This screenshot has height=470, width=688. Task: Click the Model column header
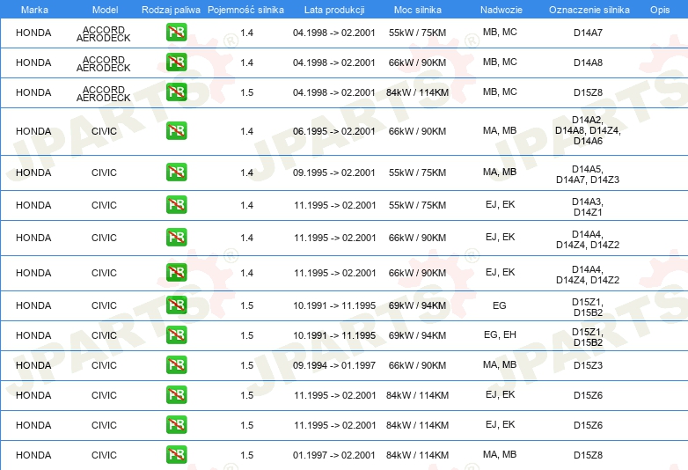106,10
